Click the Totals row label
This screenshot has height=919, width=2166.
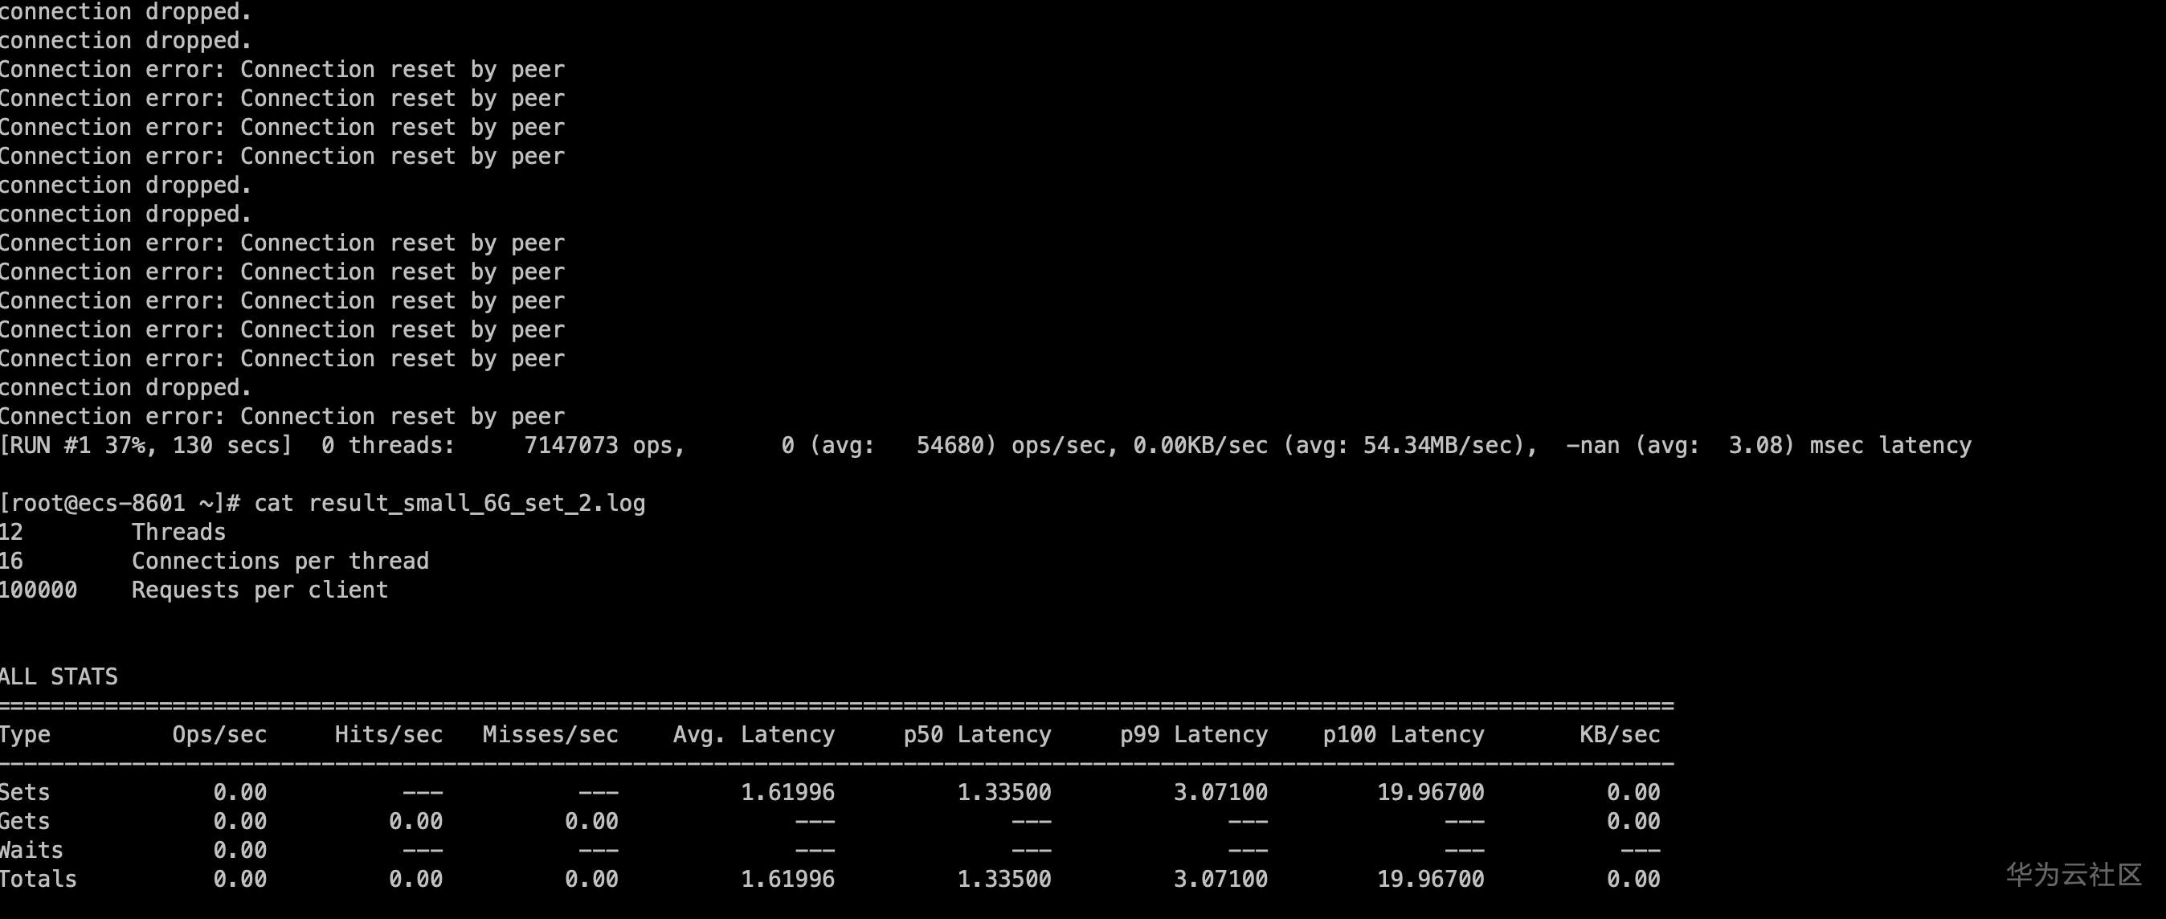[x=39, y=880]
